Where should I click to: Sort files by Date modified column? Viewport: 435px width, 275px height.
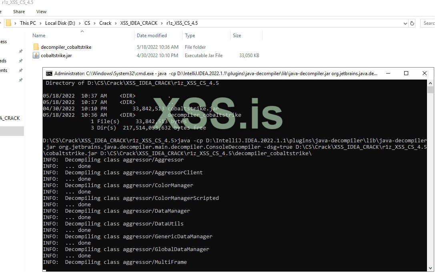click(152, 36)
